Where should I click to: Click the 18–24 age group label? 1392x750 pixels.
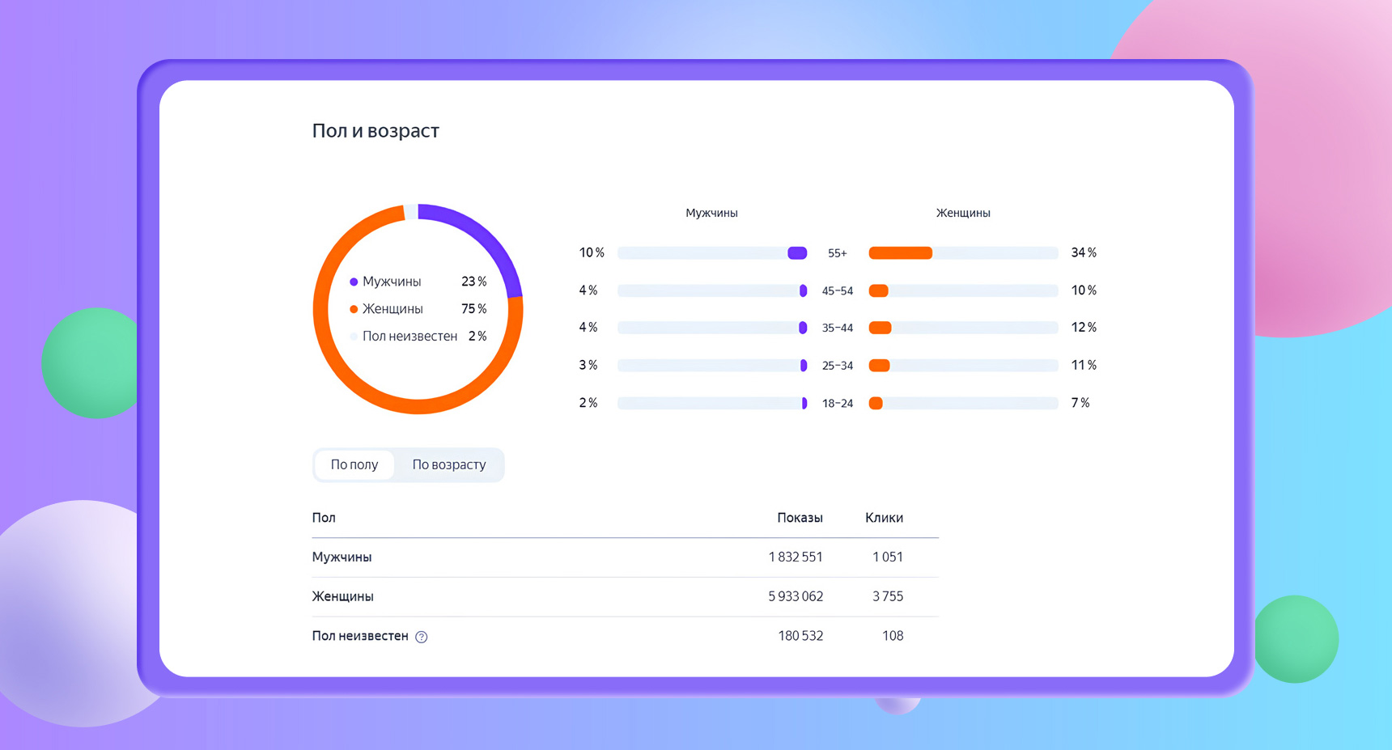(x=838, y=404)
